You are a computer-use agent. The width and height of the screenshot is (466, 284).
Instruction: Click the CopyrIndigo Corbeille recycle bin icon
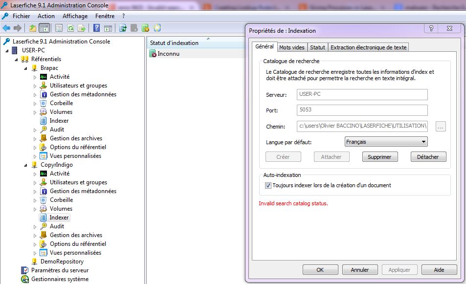pos(44,200)
